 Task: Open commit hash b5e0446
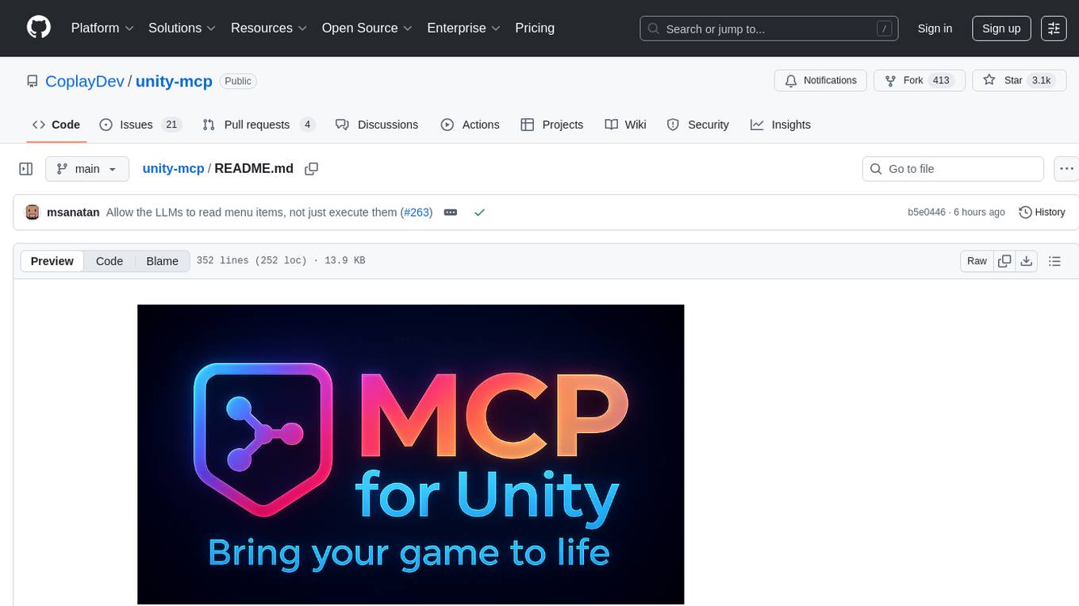click(x=927, y=212)
